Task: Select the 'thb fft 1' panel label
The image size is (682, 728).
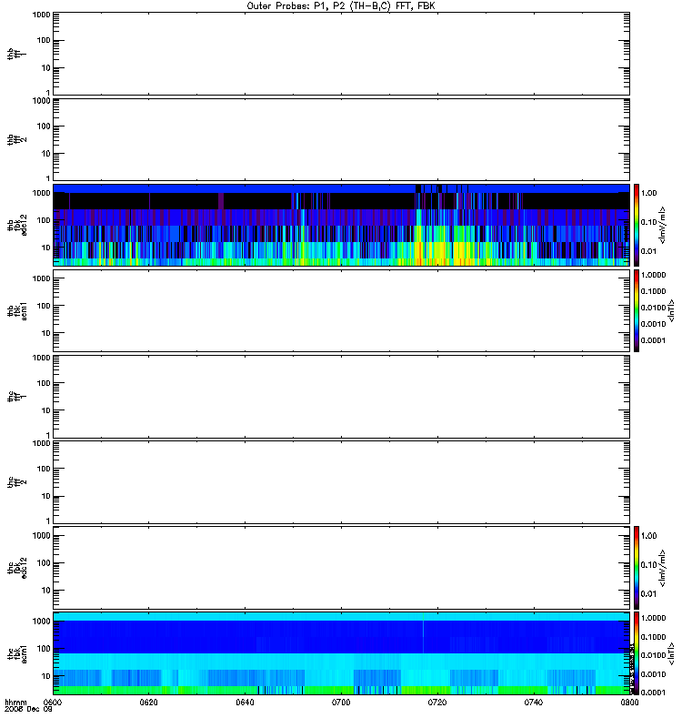Action: 16,54
